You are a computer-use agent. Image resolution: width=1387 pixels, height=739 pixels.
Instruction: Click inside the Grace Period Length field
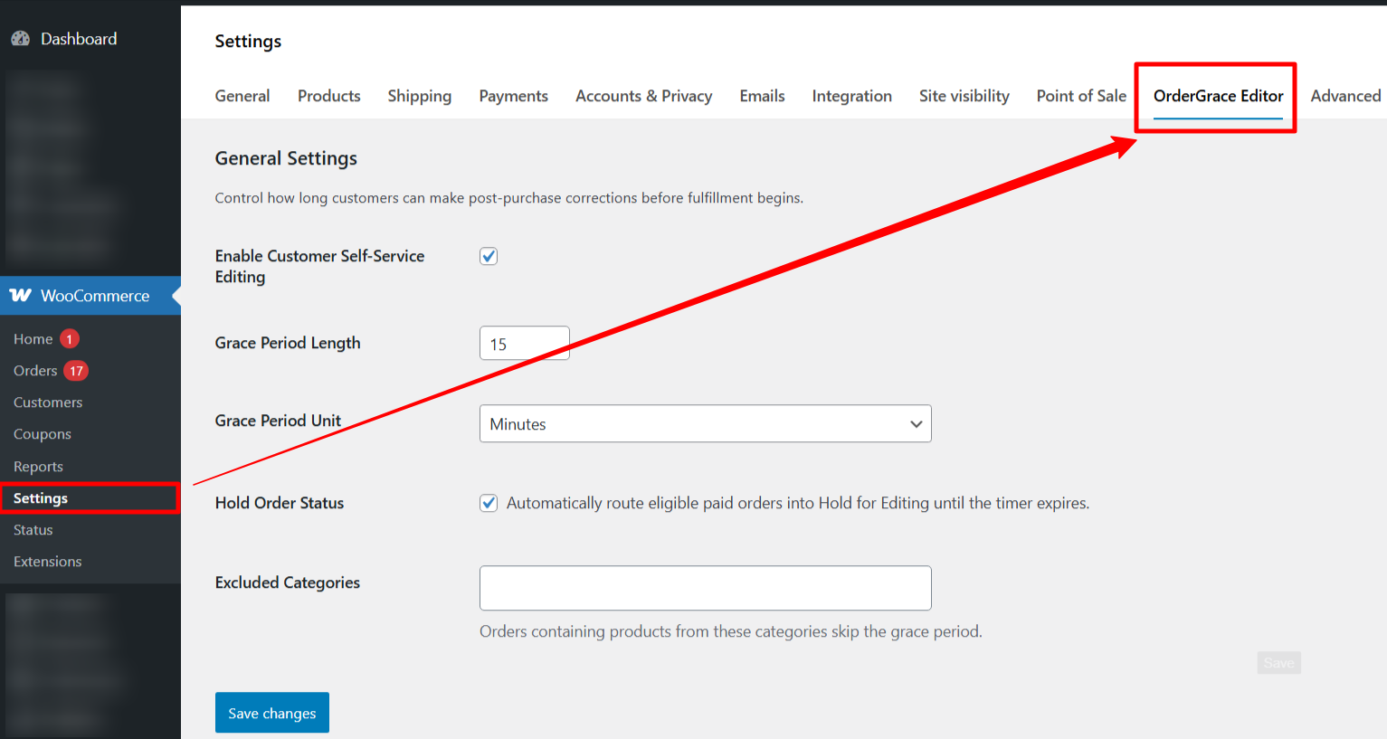pos(524,343)
